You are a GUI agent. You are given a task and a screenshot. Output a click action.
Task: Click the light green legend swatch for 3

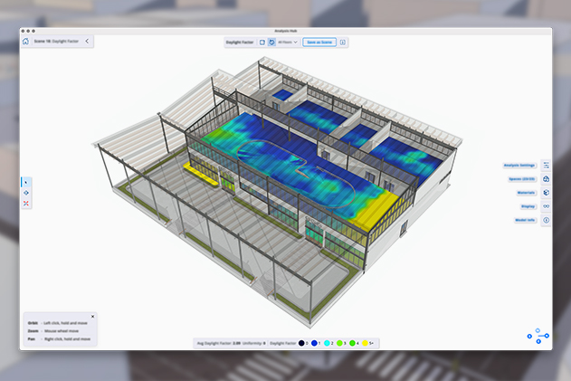[x=339, y=343]
